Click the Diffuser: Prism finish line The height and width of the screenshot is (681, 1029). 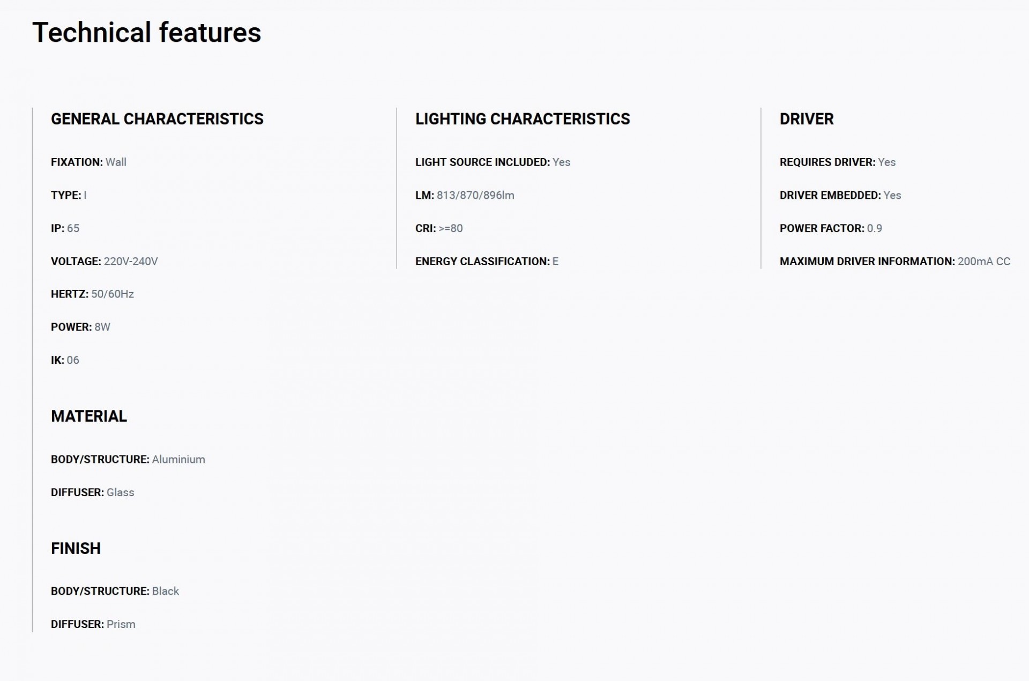click(x=93, y=625)
